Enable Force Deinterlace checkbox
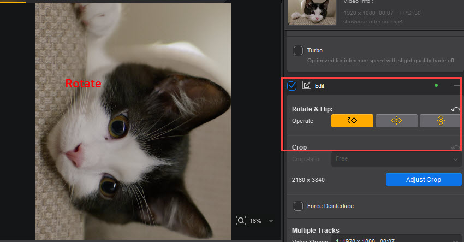The height and width of the screenshot is (242, 464). pyautogui.click(x=298, y=206)
